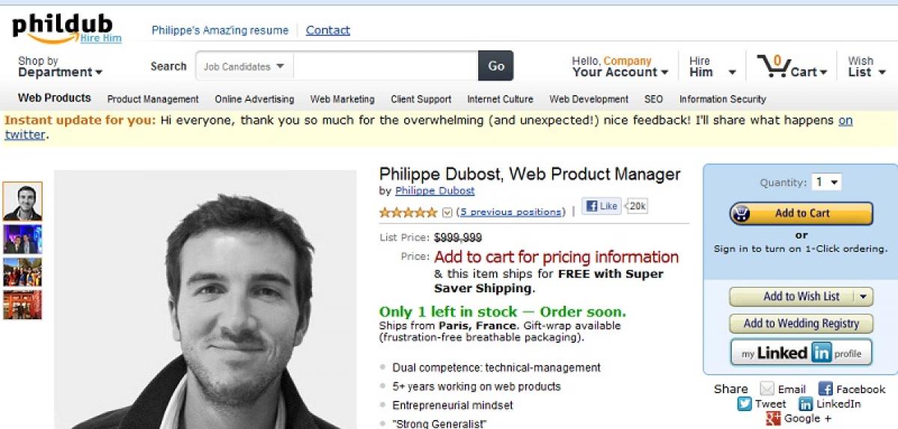
Task: Open the Quantity dropdown
Action: click(827, 182)
